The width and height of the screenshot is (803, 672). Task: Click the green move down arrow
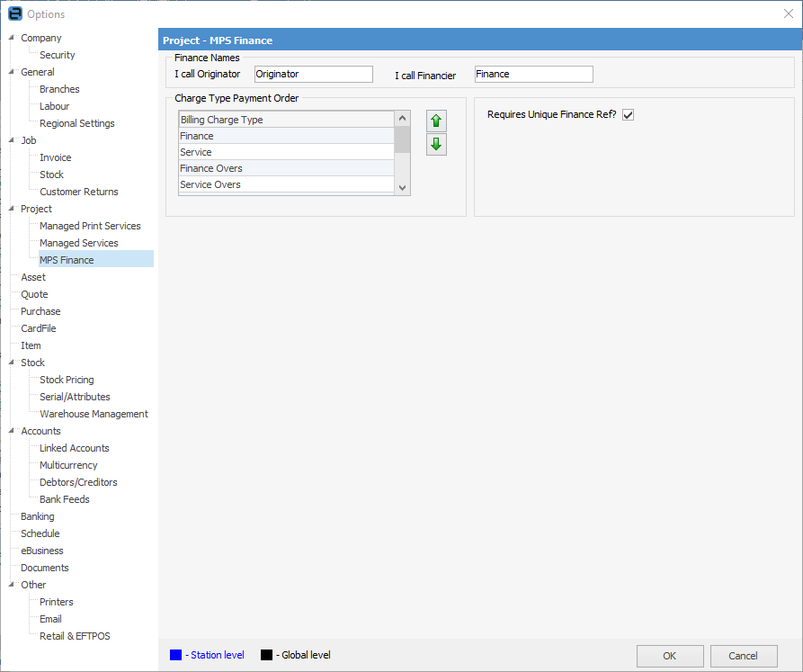(436, 145)
